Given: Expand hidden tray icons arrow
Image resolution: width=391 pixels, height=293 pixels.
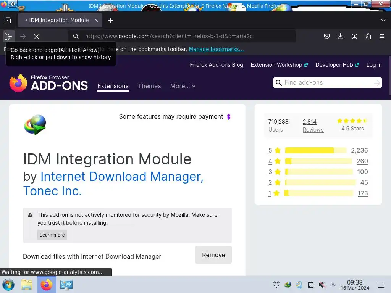Looking at the screenshot, I should [333, 285].
